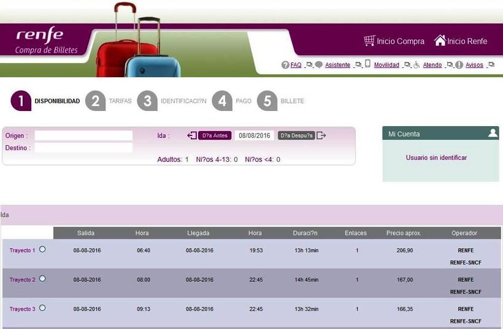Open the Atendo link
503x329 pixels.
[432, 65]
